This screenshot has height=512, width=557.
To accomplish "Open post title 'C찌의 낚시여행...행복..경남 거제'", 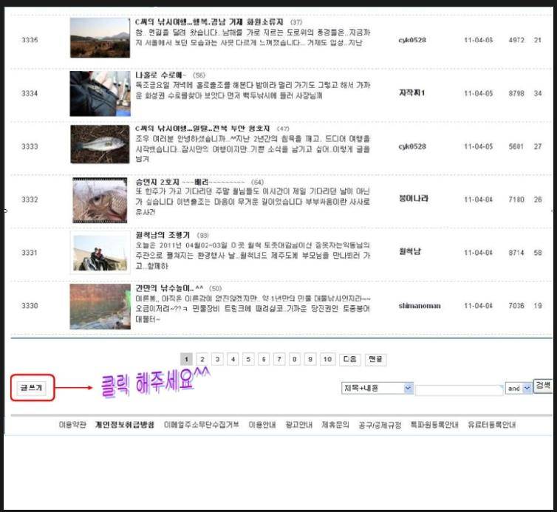I will [x=209, y=22].
